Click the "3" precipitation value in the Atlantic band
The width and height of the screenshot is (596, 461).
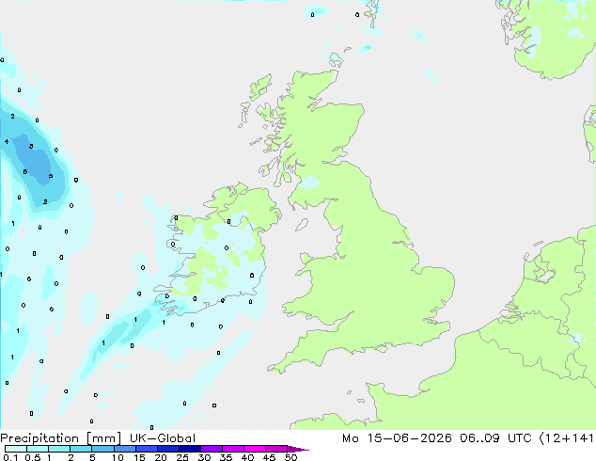pyautogui.click(x=31, y=146)
